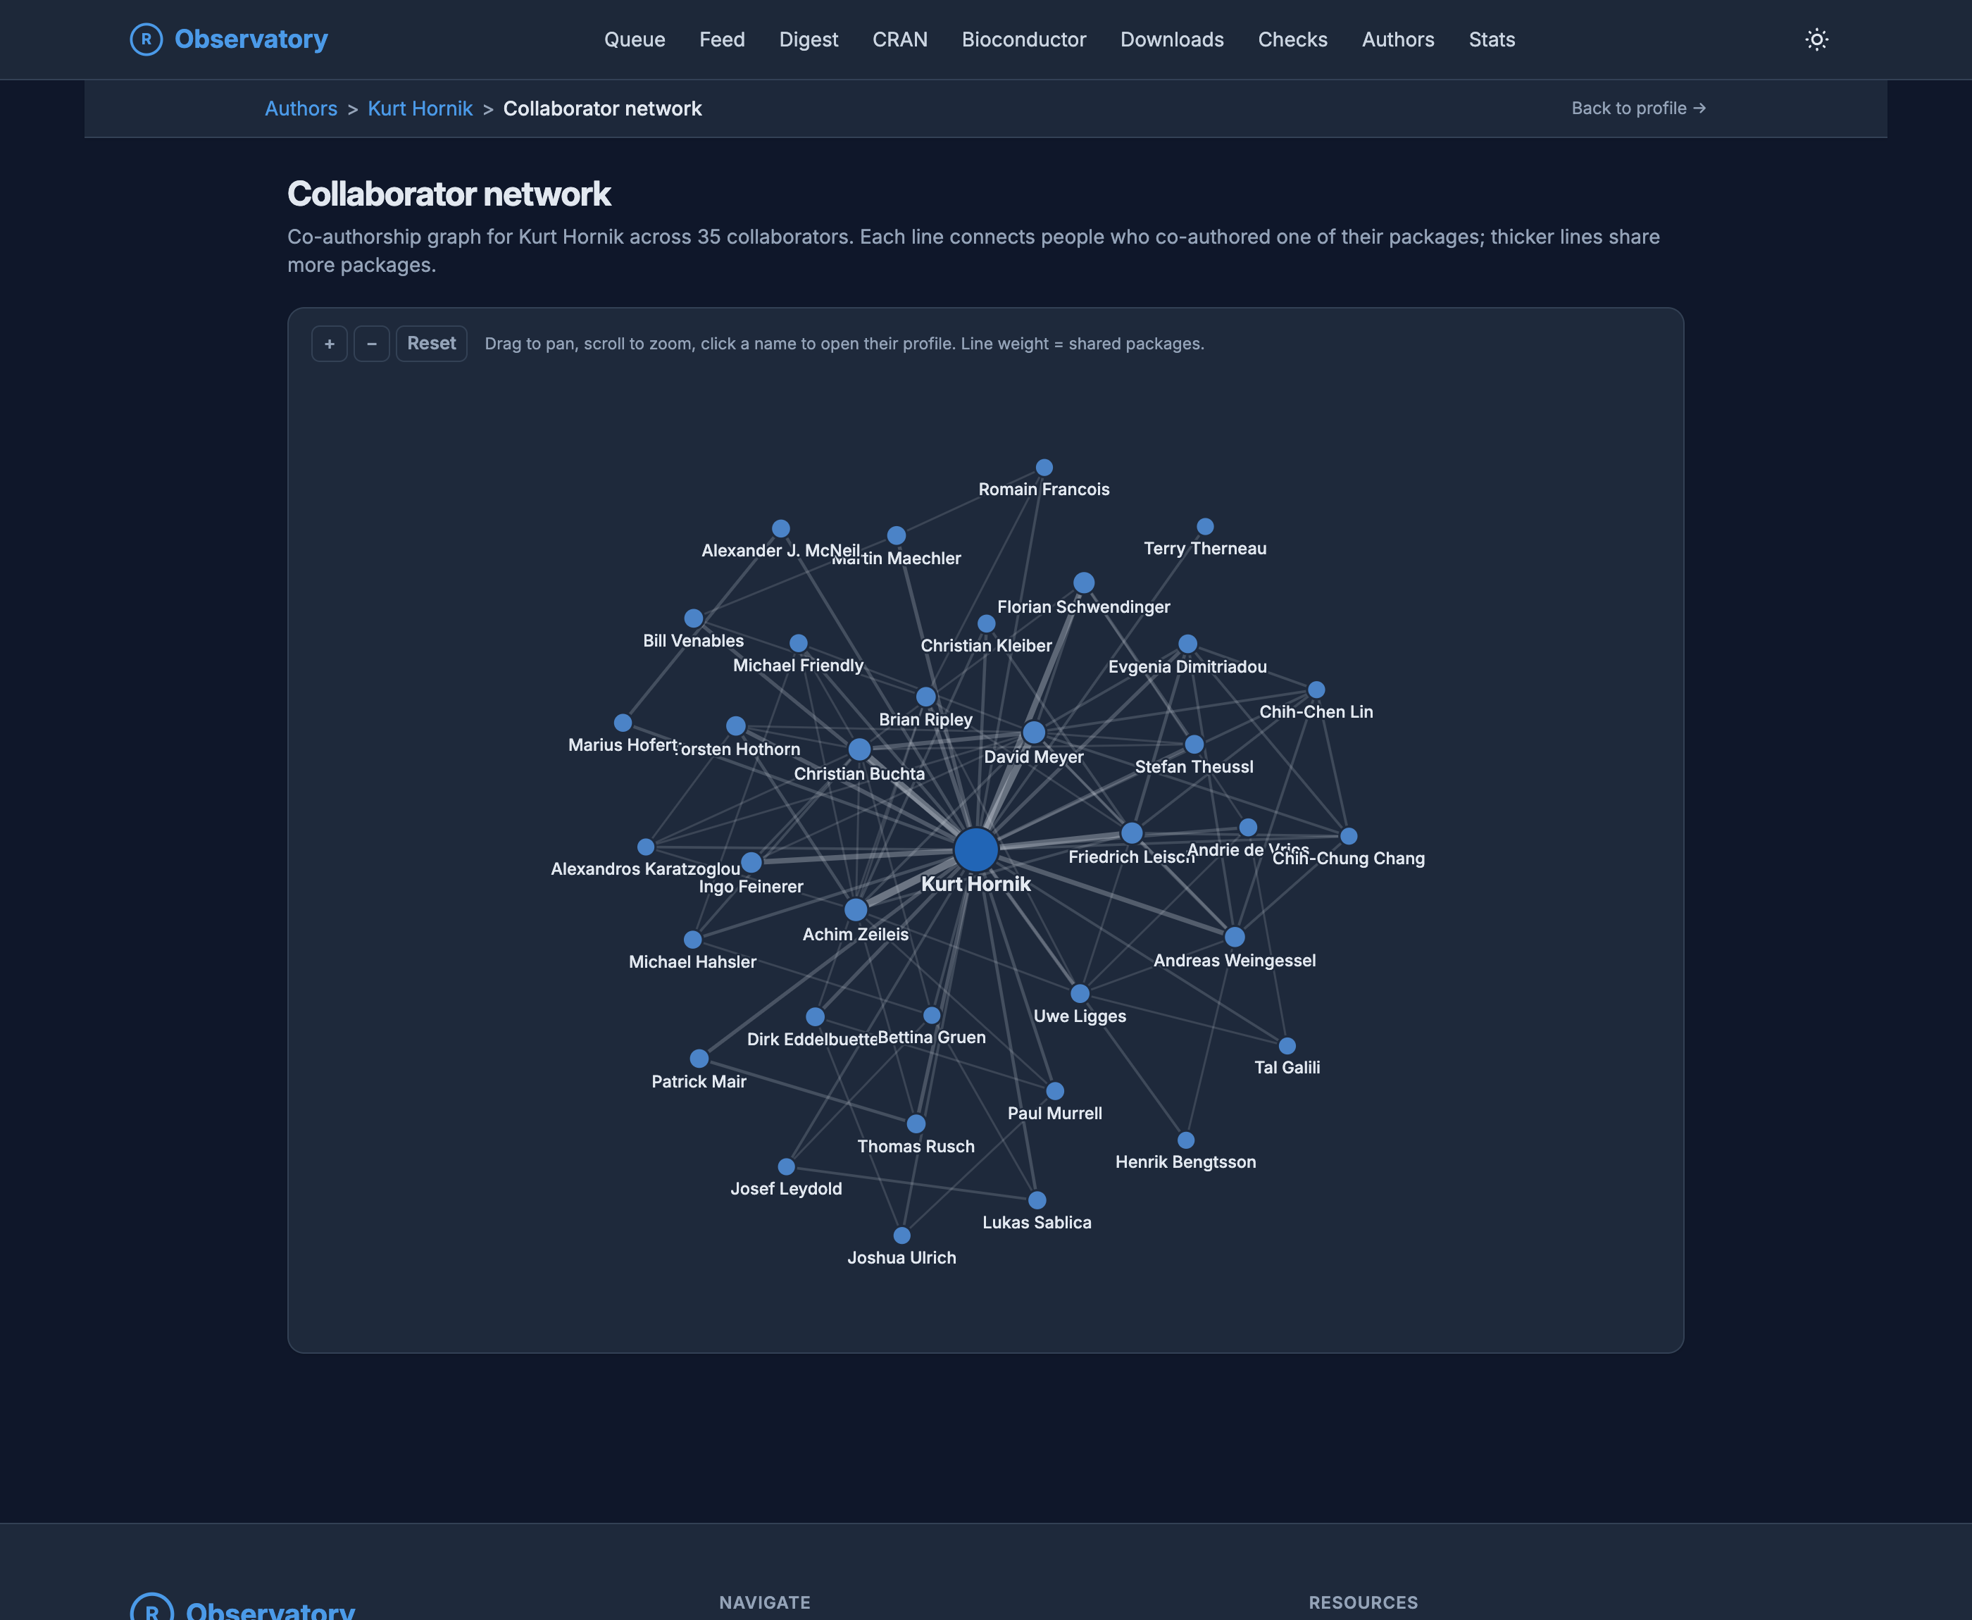Screen dimensions: 1972x1620
Task: Open the Feed nav item
Action: pos(722,39)
